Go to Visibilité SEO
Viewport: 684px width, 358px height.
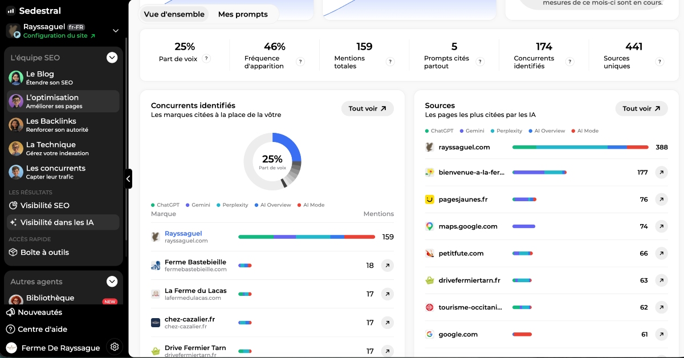63,205
